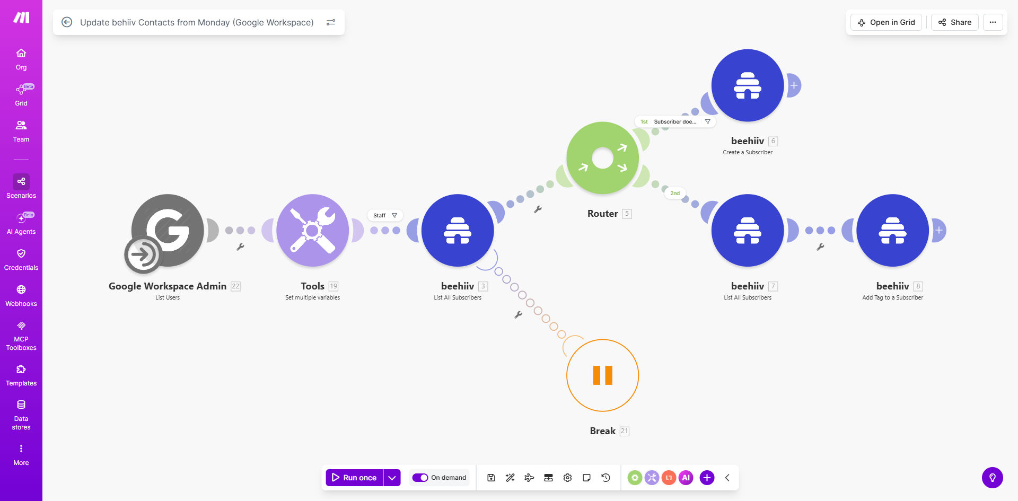This screenshot has height=501, width=1018.
Task: Click the green flow control favorite
Action: click(x=635, y=478)
